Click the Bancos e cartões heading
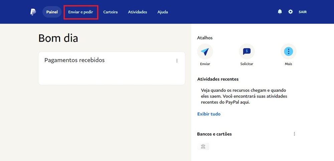This screenshot has width=334, height=161. 214,134
